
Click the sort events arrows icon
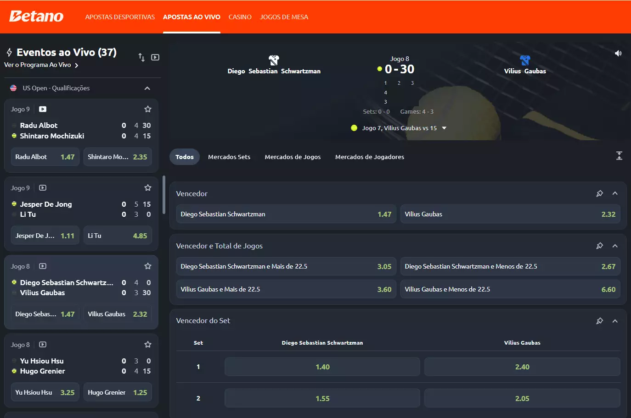[141, 57]
